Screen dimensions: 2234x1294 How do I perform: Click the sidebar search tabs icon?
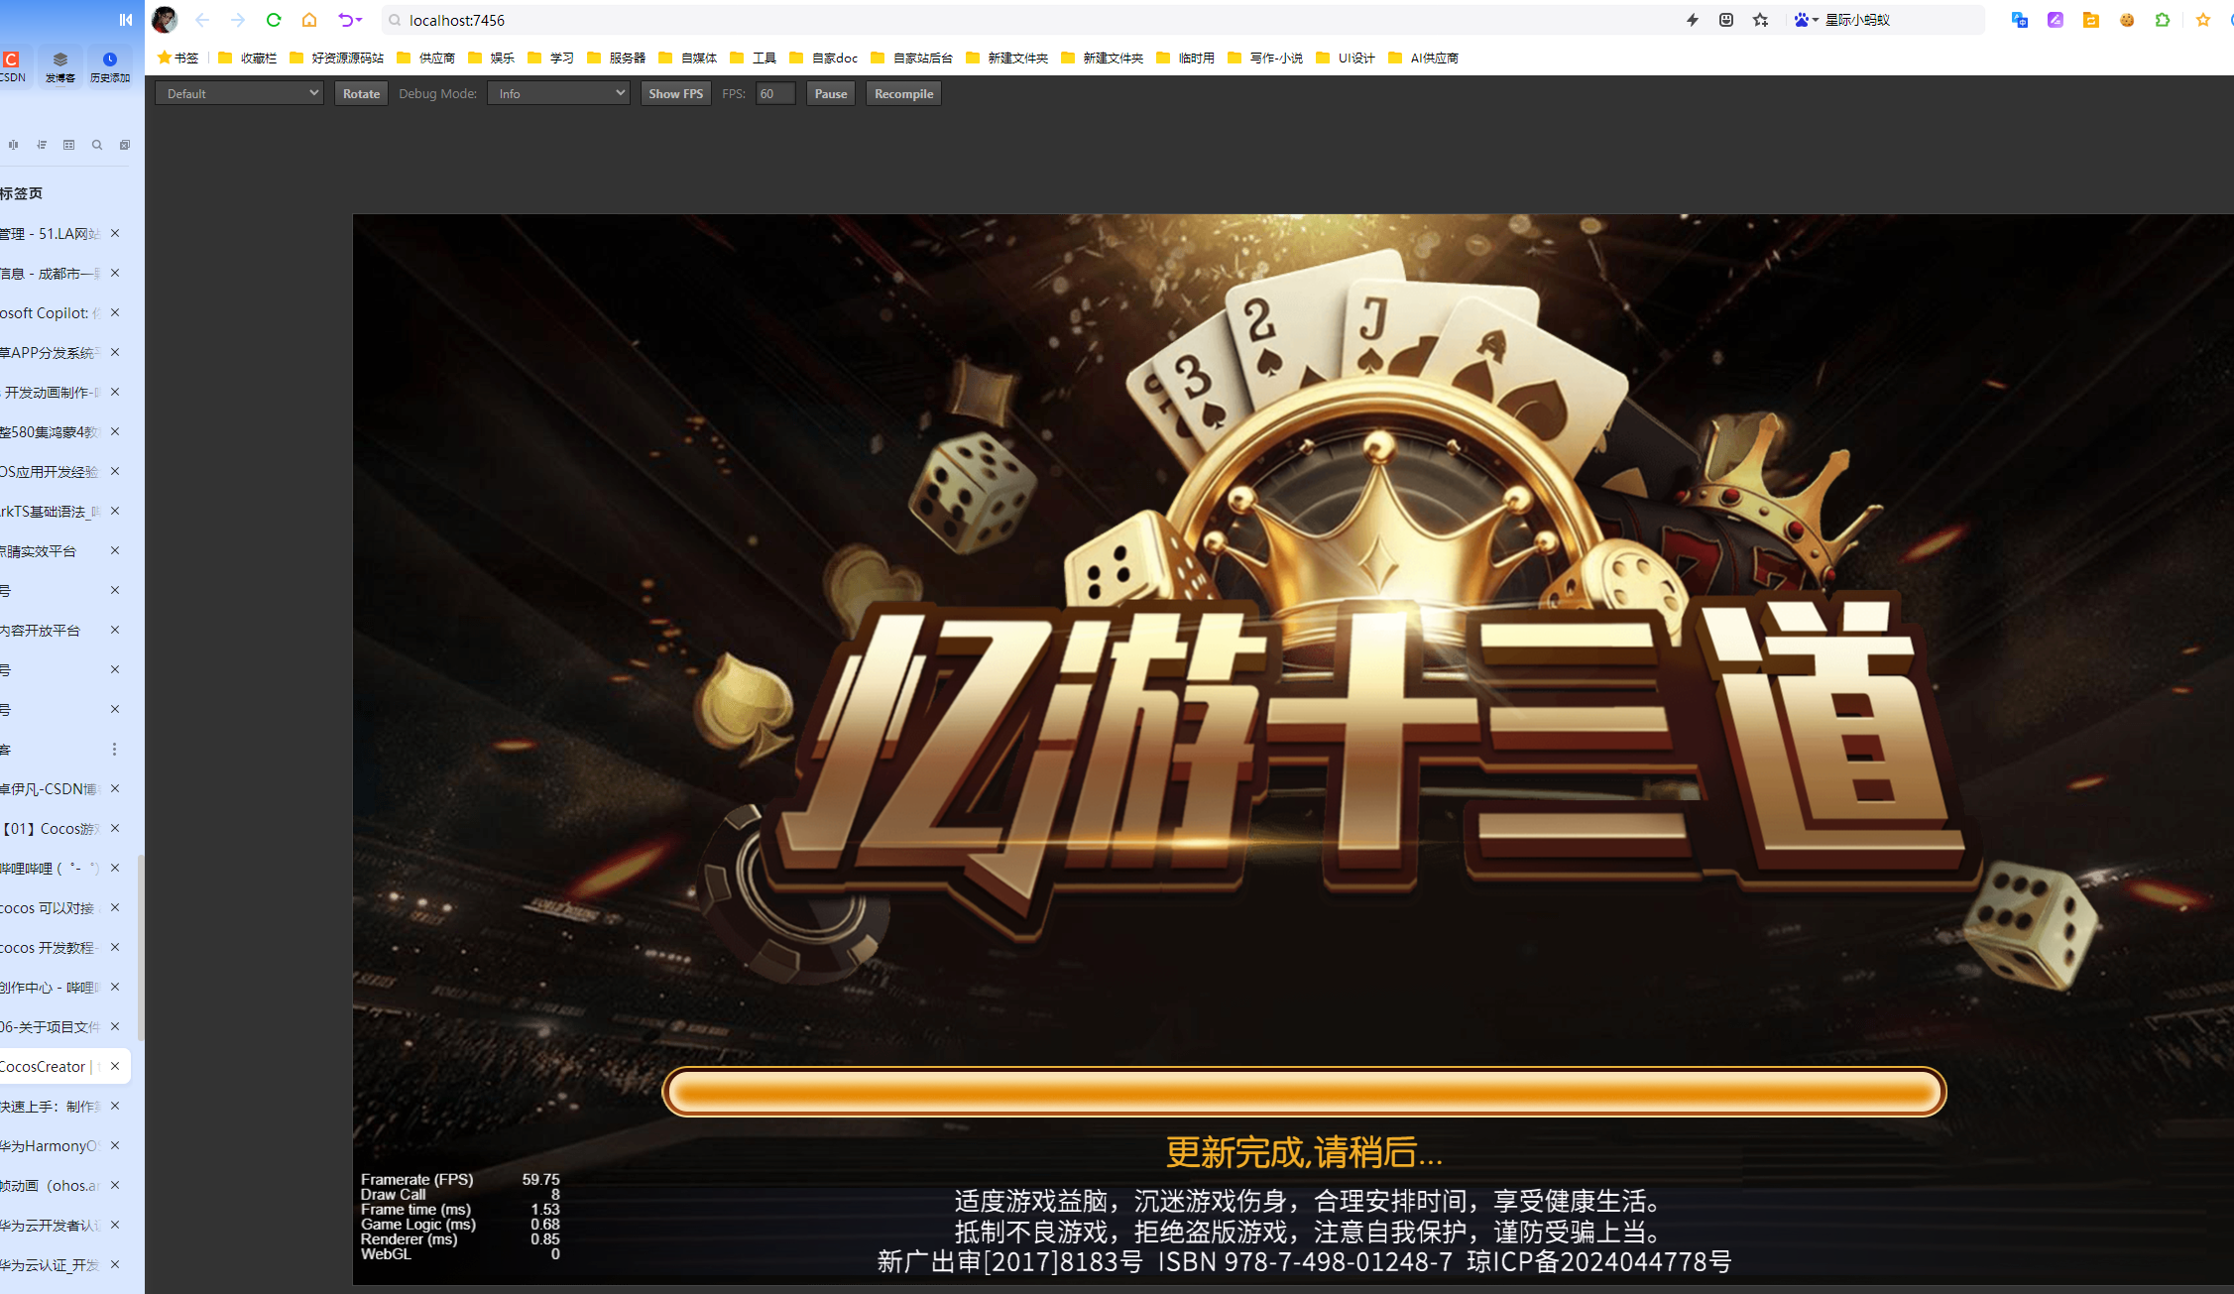(x=97, y=145)
